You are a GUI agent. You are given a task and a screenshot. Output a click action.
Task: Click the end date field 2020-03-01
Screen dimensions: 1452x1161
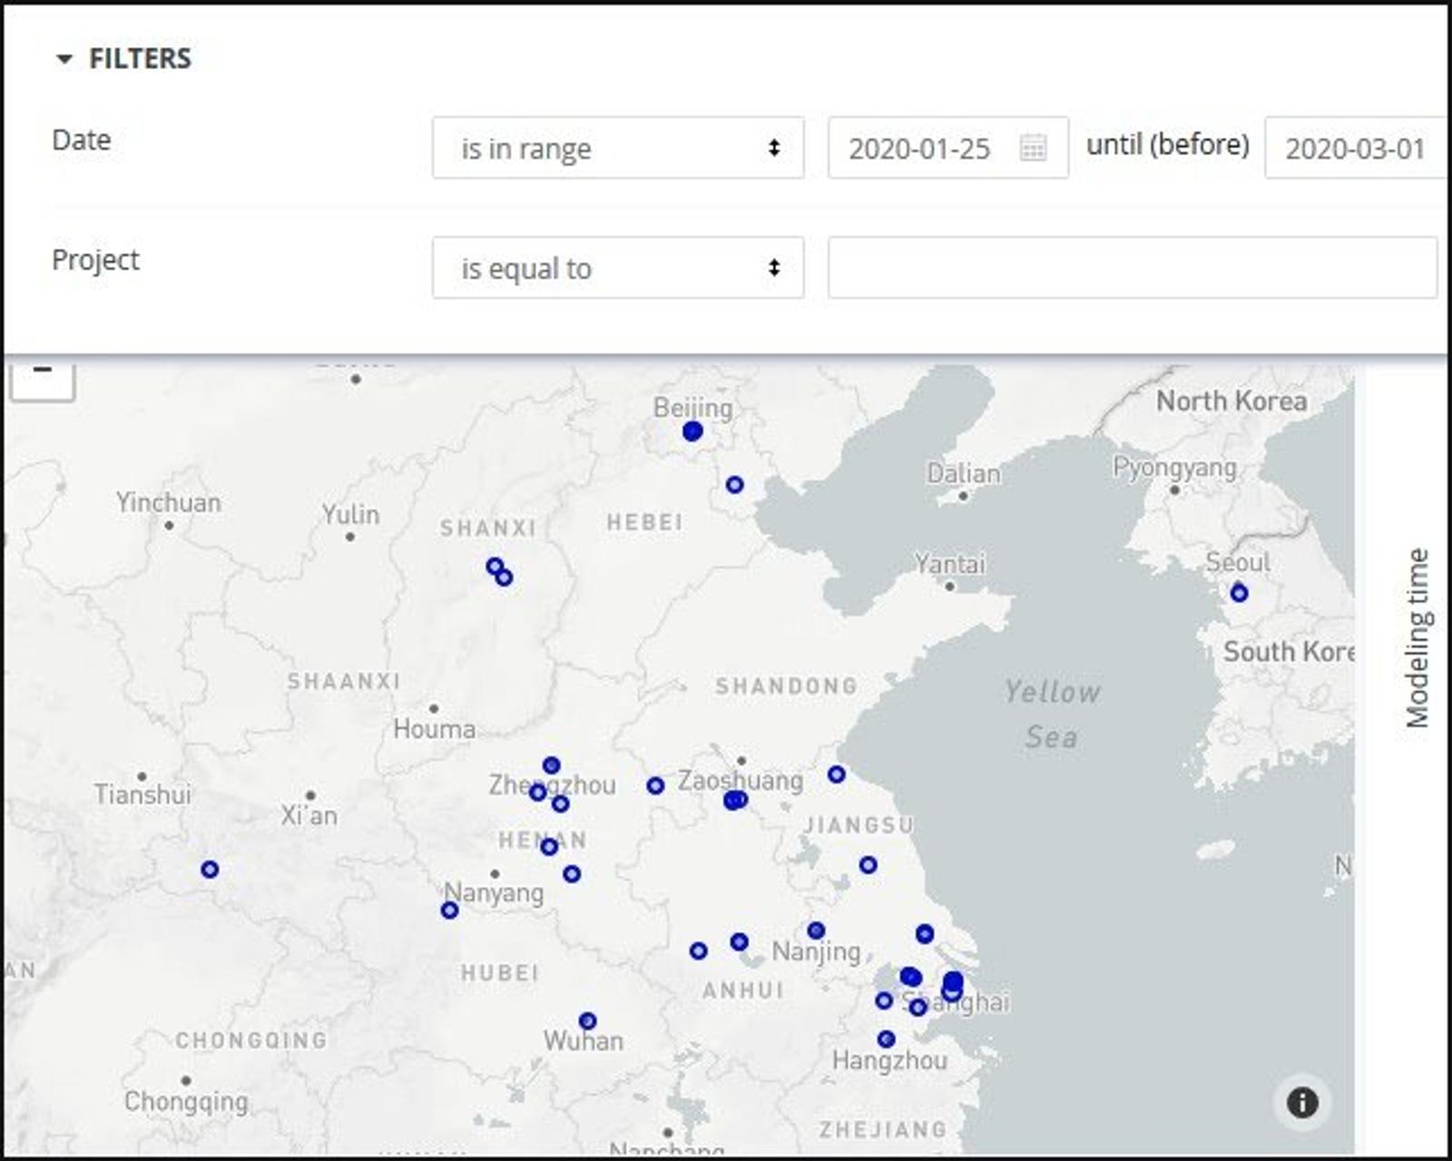coord(1354,148)
